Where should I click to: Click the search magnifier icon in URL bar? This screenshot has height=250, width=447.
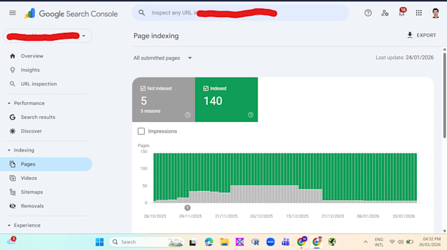pos(142,13)
